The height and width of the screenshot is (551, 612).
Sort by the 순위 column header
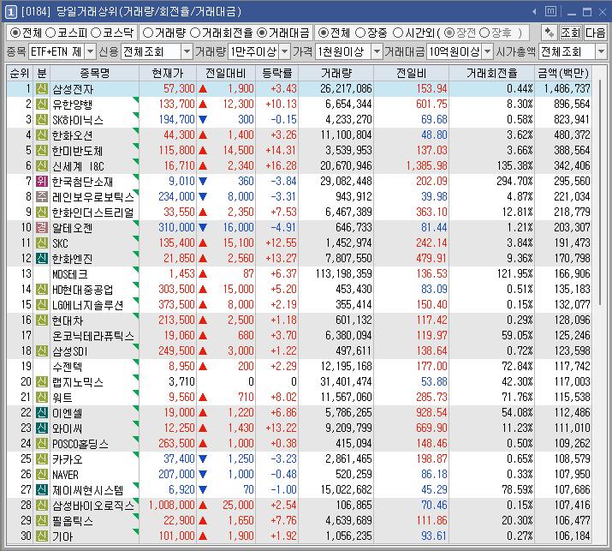[x=20, y=73]
